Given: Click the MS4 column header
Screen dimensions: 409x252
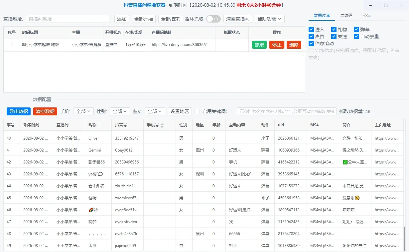Looking at the screenshot, I should [323, 125].
